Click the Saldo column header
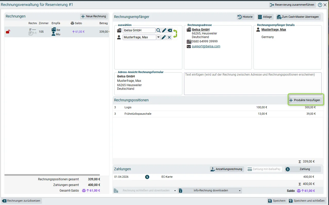 pyautogui.click(x=76, y=23)
